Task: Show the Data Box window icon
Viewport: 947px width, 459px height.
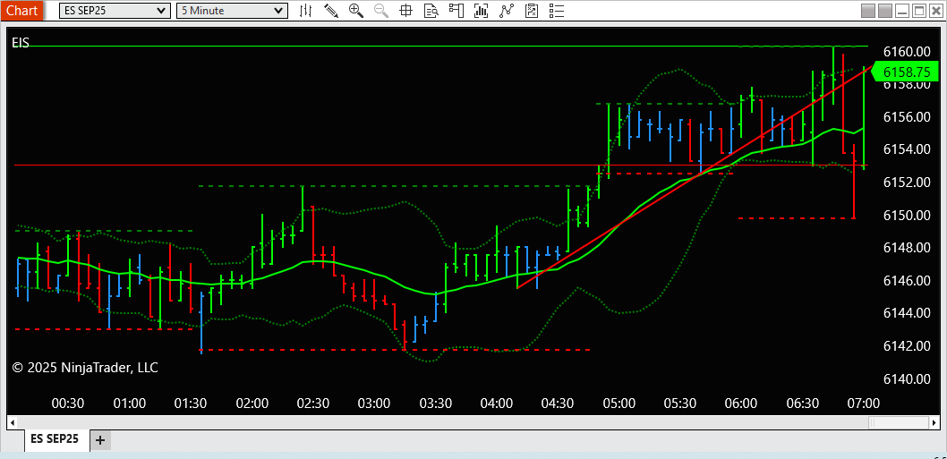Action: [431, 10]
